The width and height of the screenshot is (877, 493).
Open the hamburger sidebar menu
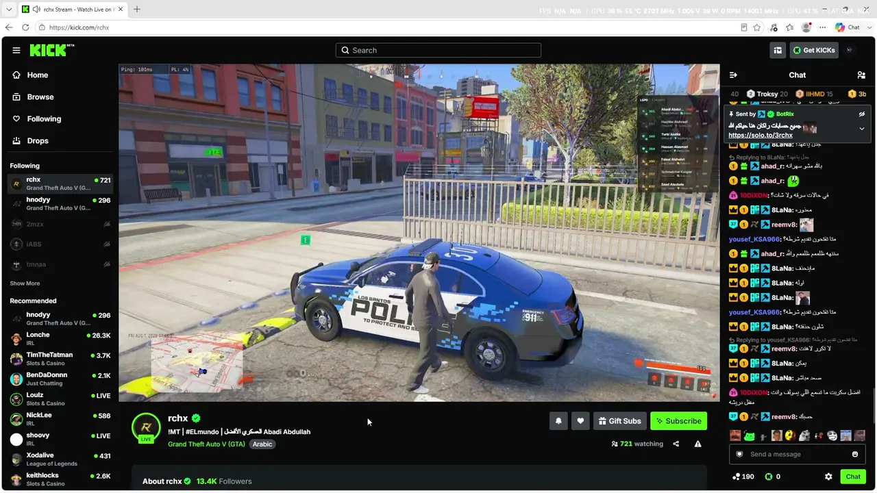16,50
